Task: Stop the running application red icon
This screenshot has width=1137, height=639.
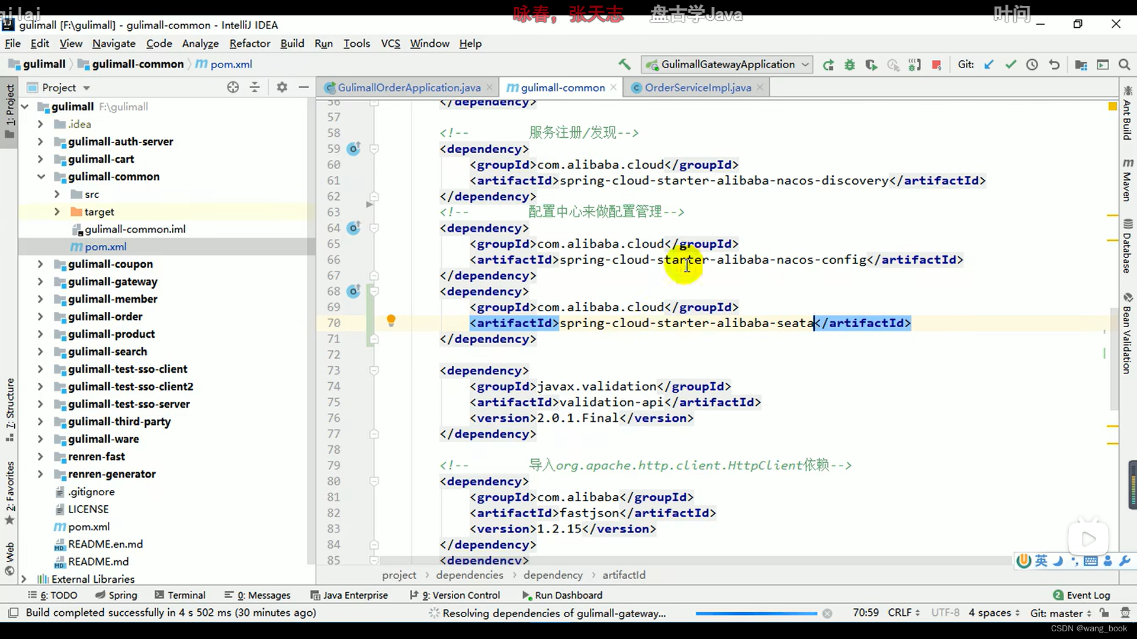Action: pyautogui.click(x=936, y=64)
